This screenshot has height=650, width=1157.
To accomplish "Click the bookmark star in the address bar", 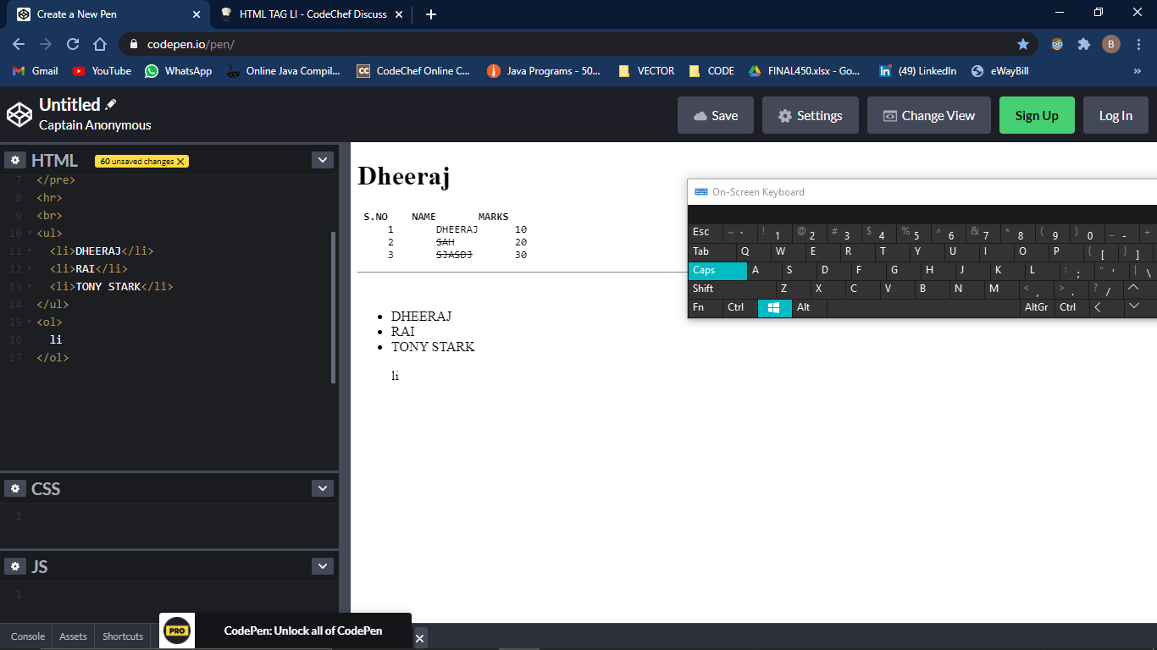I will click(1023, 43).
